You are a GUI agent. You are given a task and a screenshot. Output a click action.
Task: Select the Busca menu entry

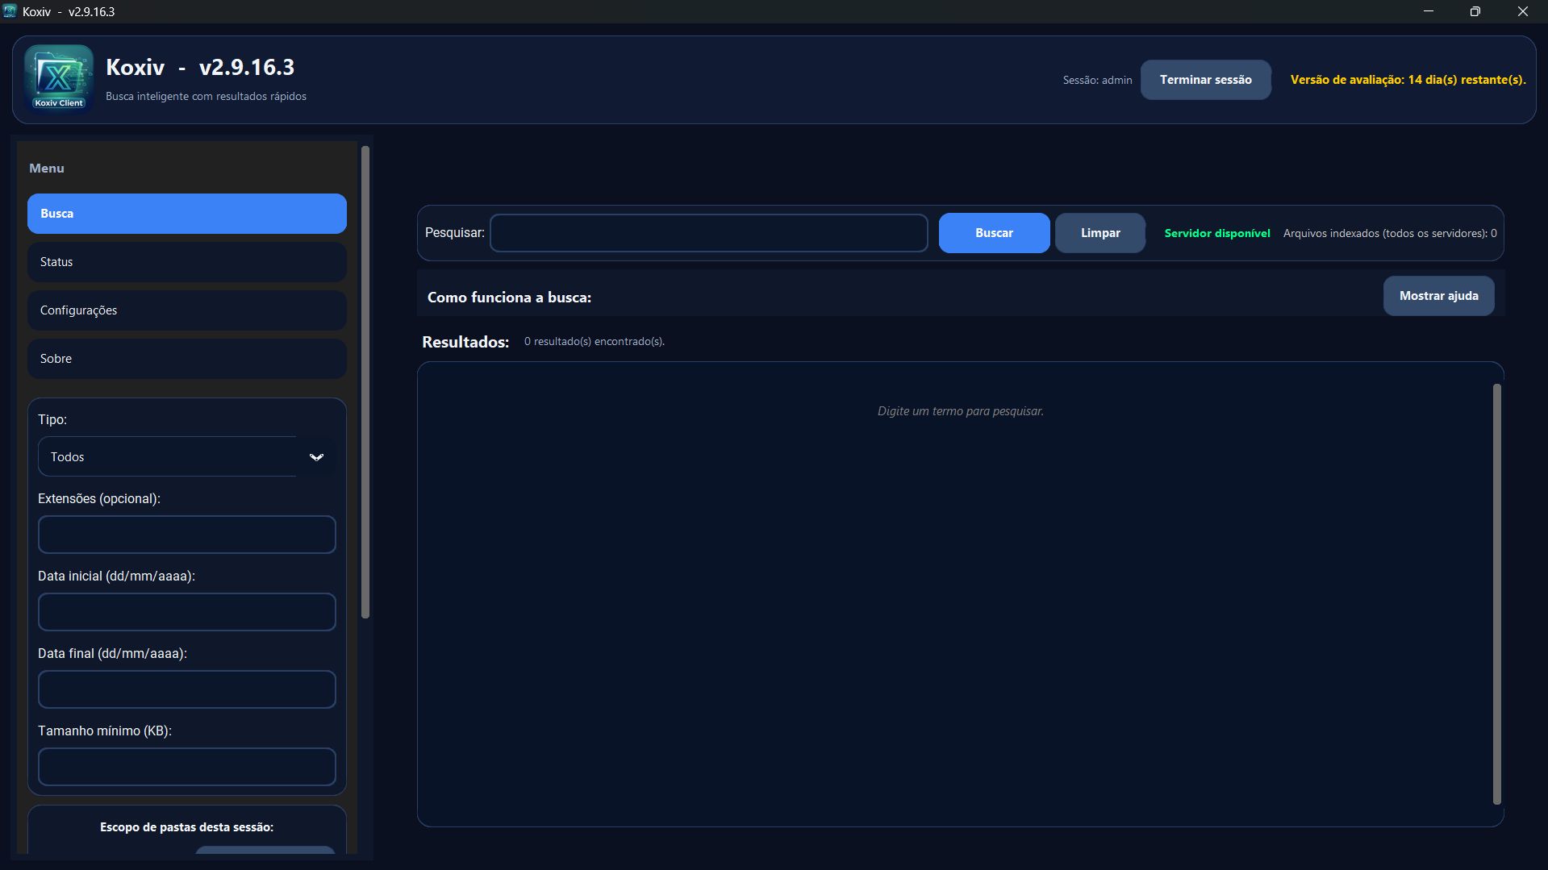coord(186,213)
